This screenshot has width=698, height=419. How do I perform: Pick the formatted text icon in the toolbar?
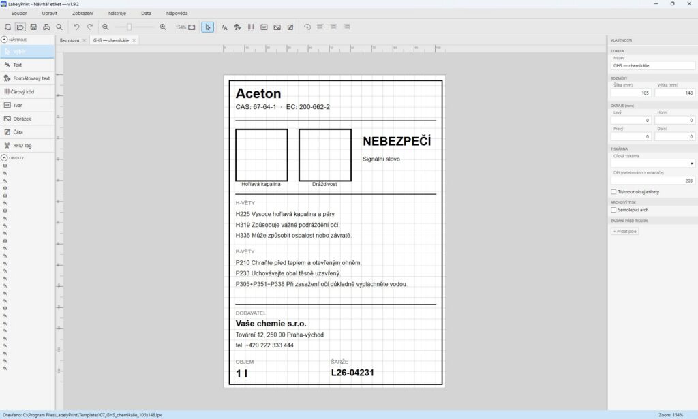(238, 27)
